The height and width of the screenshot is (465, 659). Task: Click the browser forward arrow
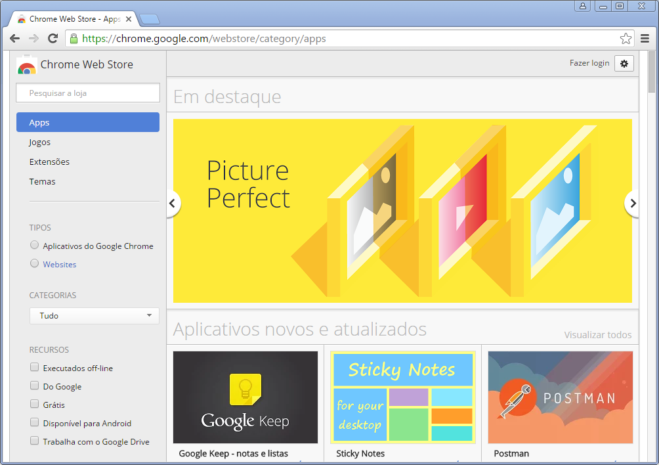point(33,39)
